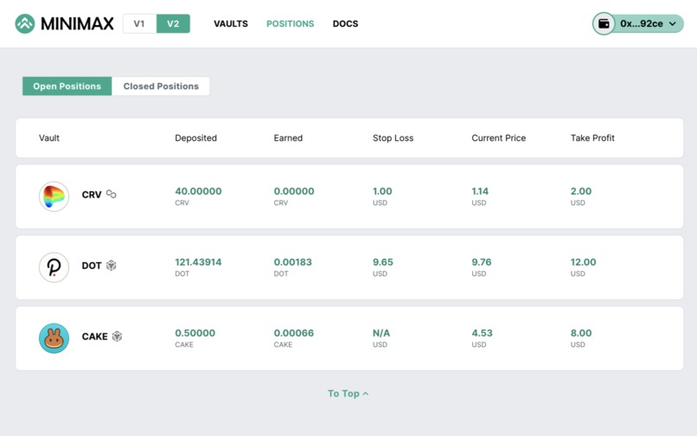Click the CRV vault name
The height and width of the screenshot is (436, 697).
[x=92, y=195]
